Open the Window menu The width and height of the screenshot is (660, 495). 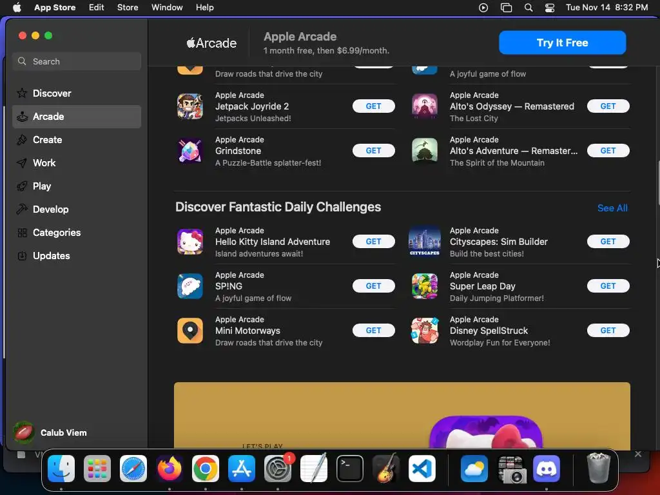pyautogui.click(x=167, y=8)
